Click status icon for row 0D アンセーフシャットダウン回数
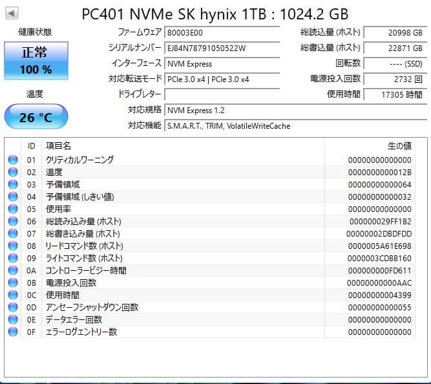Viewport: 431px width, 384px height. tap(13, 307)
